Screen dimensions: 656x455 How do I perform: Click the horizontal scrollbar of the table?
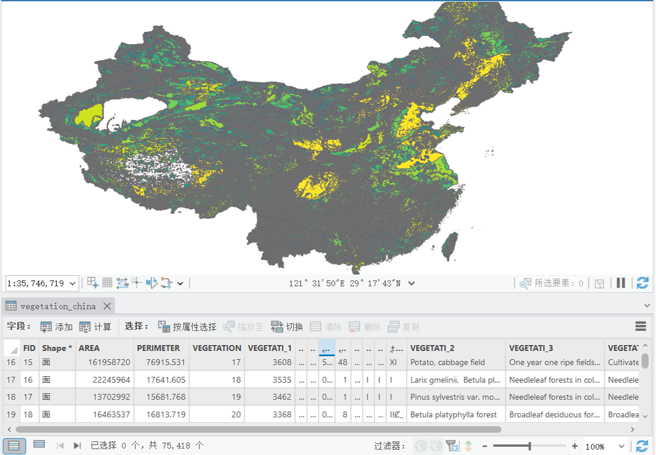(x=258, y=430)
